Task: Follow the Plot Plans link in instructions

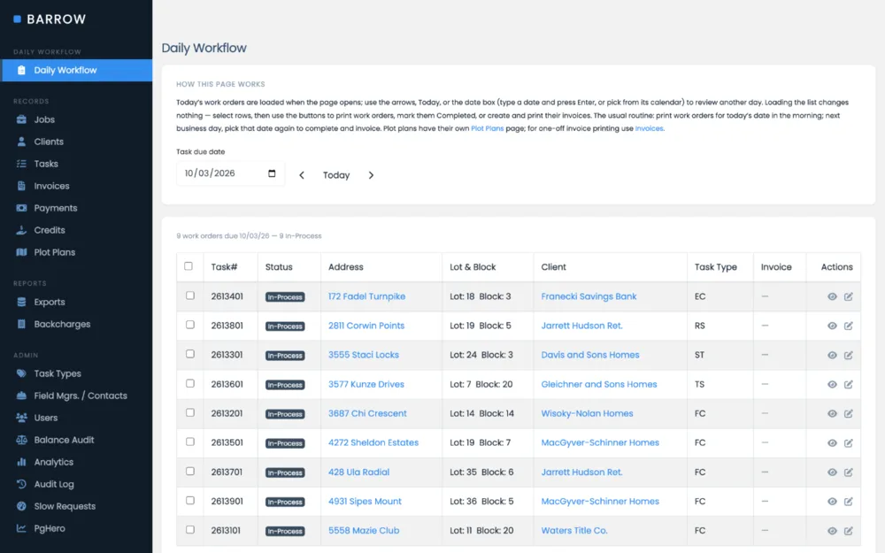Action: coord(487,128)
